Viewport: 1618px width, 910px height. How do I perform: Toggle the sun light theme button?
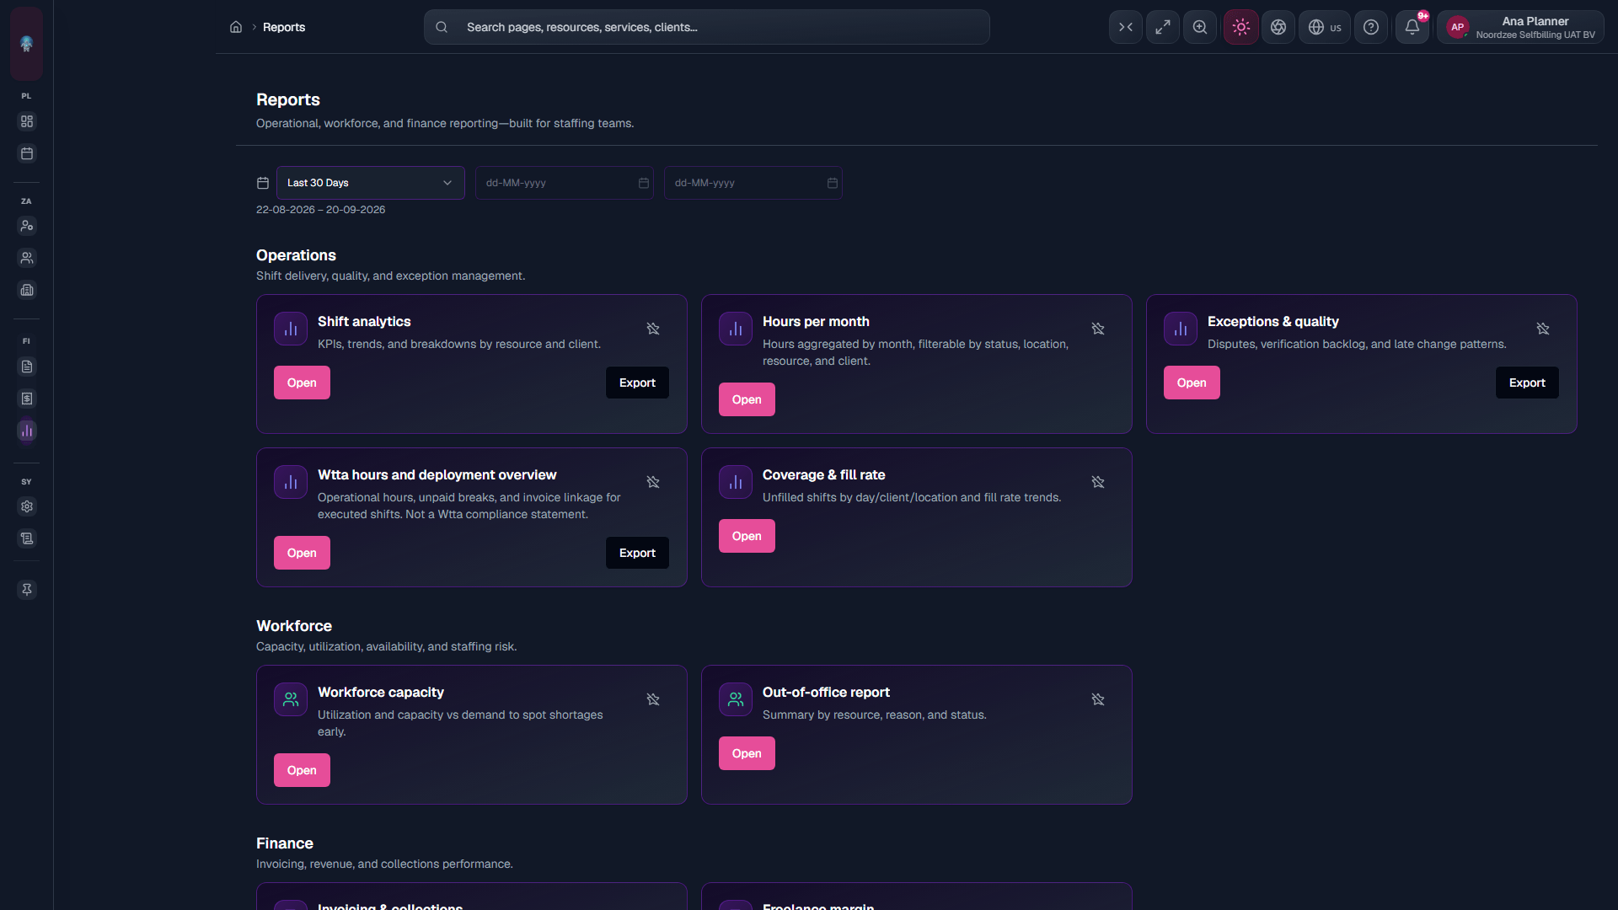click(1241, 27)
